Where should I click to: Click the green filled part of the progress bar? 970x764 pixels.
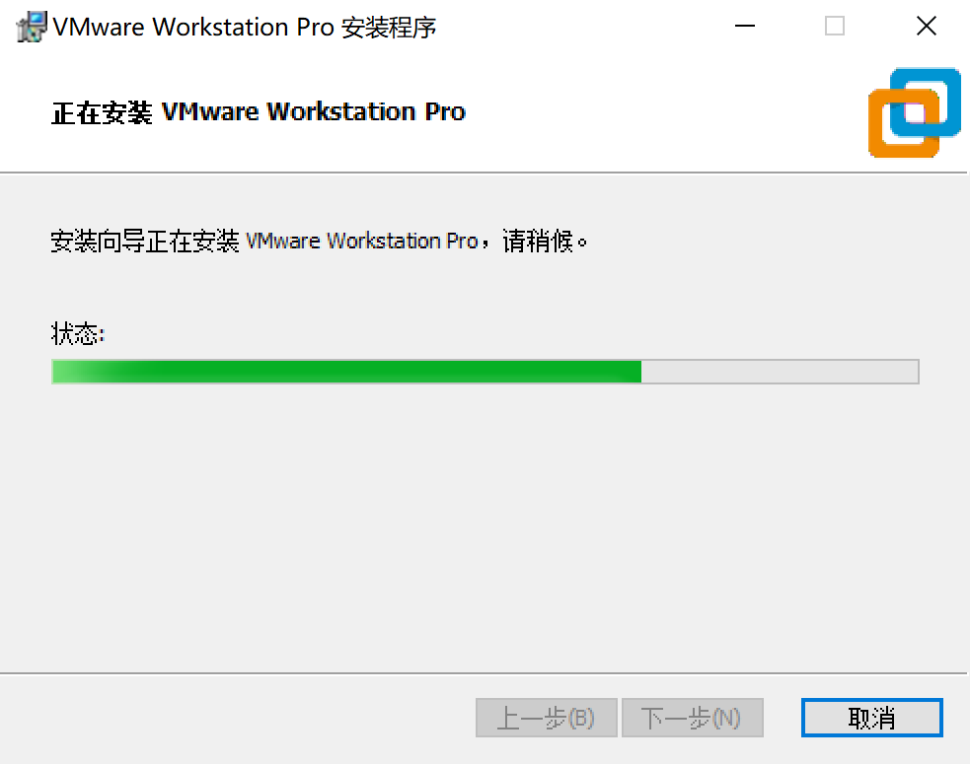pos(347,372)
